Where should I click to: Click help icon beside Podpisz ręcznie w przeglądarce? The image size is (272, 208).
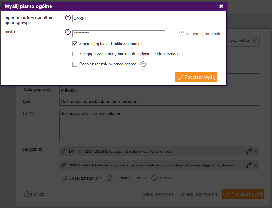tap(143, 64)
